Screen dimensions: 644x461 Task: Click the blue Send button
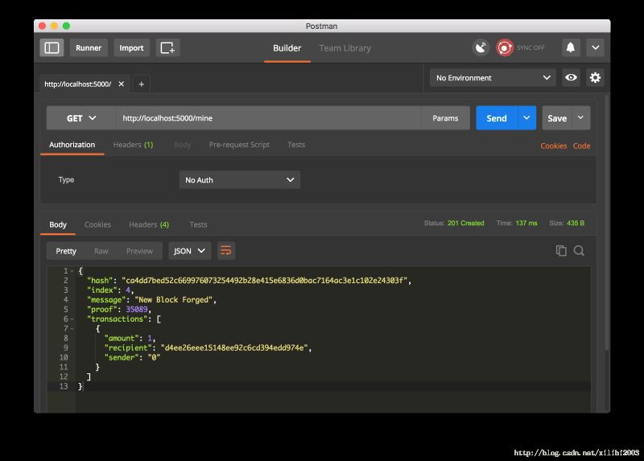(x=497, y=117)
